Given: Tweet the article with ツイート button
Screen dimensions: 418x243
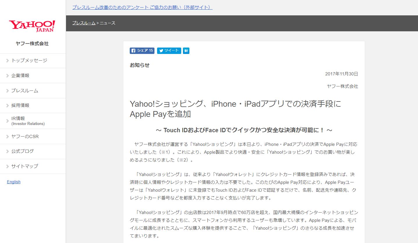Looking at the screenshot, I should pyautogui.click(x=169, y=51).
